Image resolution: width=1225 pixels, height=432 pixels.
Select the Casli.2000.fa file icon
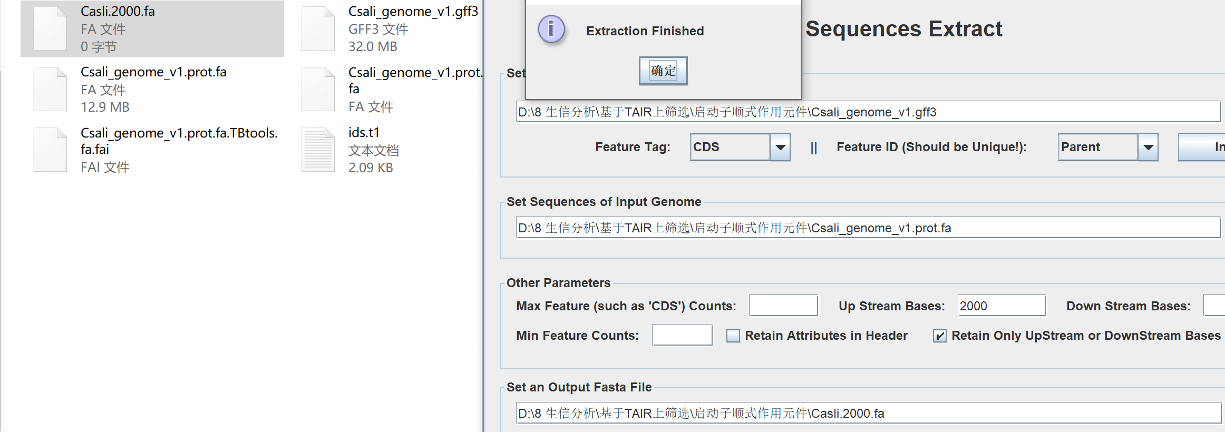50,28
